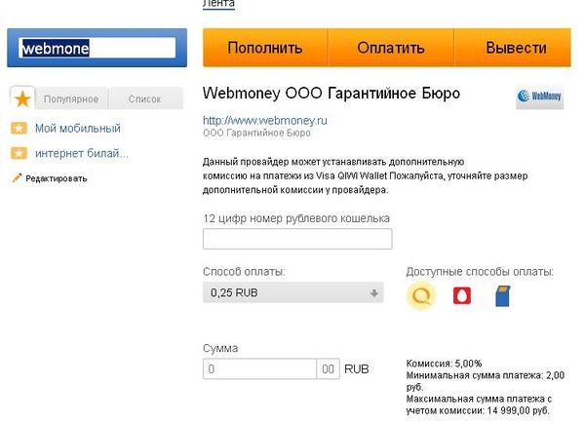Open Мой мобильный favorite

click(78, 129)
